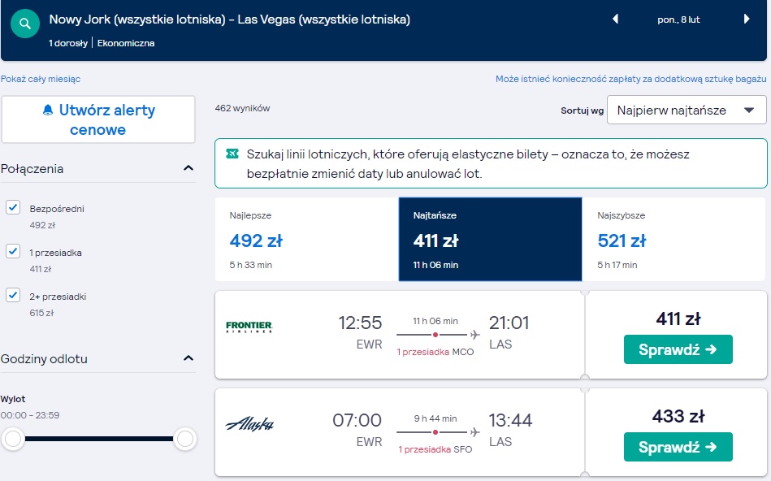Viewport: 771px width, 481px height.
Task: Select the Najlepsze 492 zł tab
Action: 307,240
